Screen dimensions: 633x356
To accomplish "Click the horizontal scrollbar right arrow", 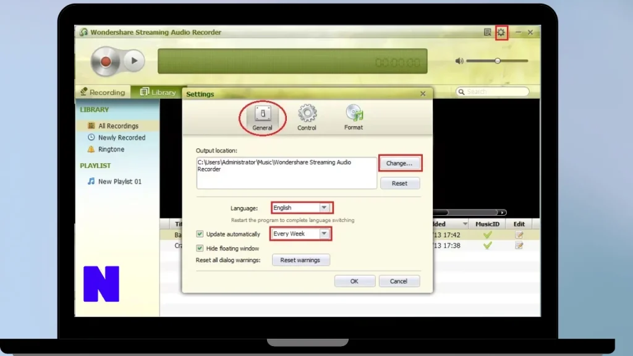I will click(x=502, y=213).
